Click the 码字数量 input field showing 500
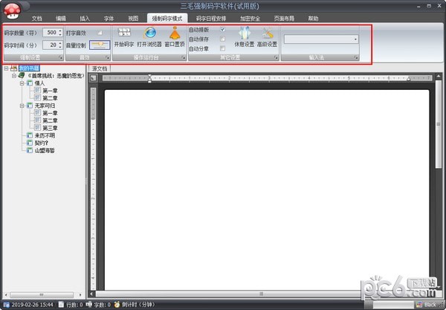 point(50,33)
